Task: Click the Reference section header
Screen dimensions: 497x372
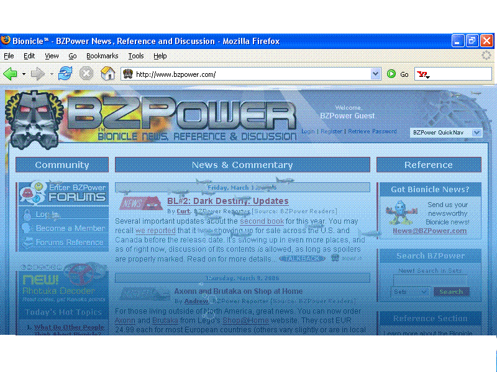Action: click(x=429, y=165)
